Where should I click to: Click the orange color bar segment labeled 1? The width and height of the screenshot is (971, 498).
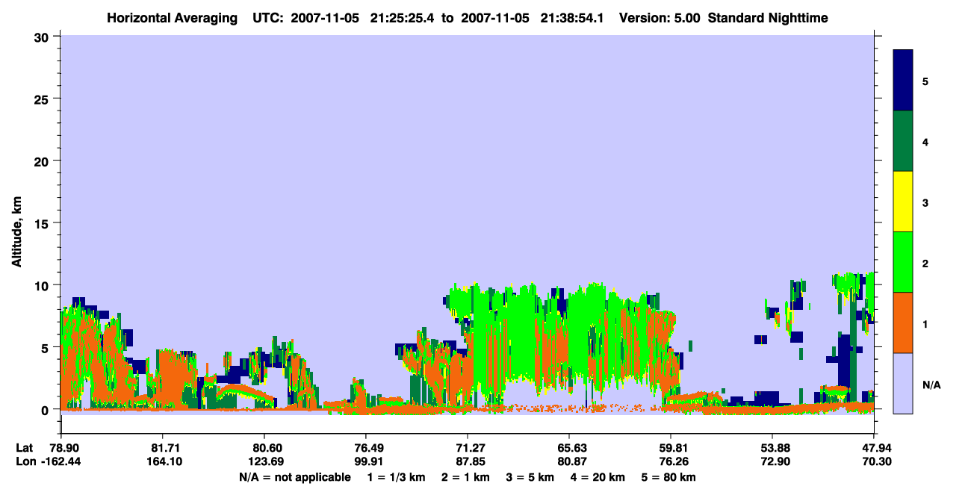(903, 323)
